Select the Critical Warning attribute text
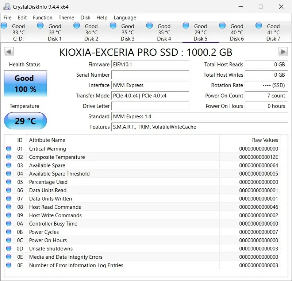This screenshot has width=292, height=281. (x=47, y=149)
